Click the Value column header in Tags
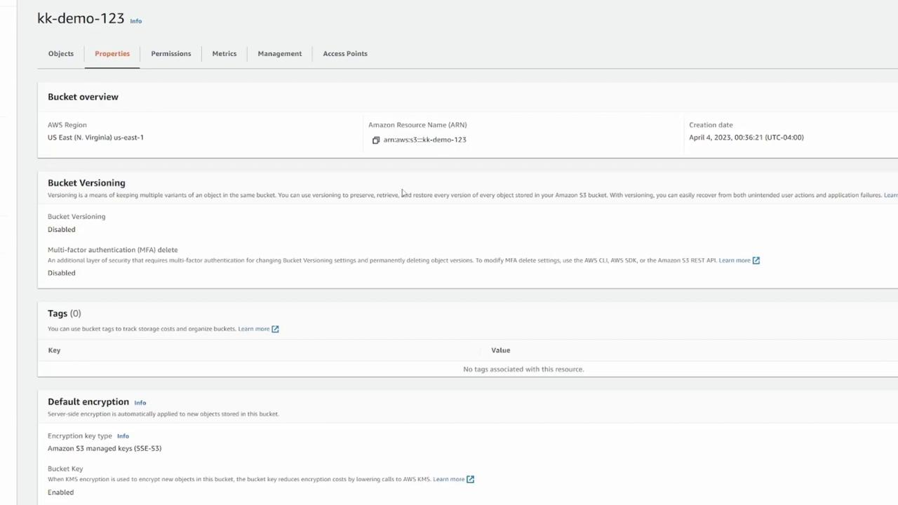The width and height of the screenshot is (898, 505). tap(500, 350)
